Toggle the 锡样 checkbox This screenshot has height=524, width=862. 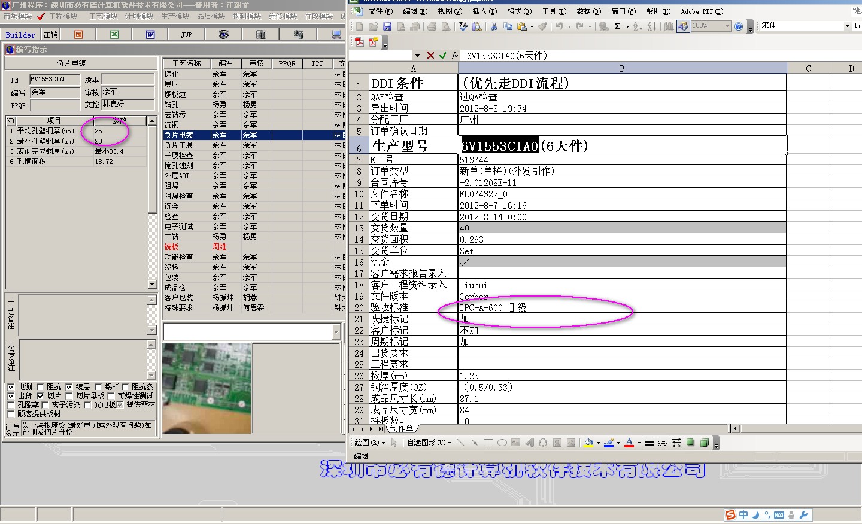(x=98, y=387)
